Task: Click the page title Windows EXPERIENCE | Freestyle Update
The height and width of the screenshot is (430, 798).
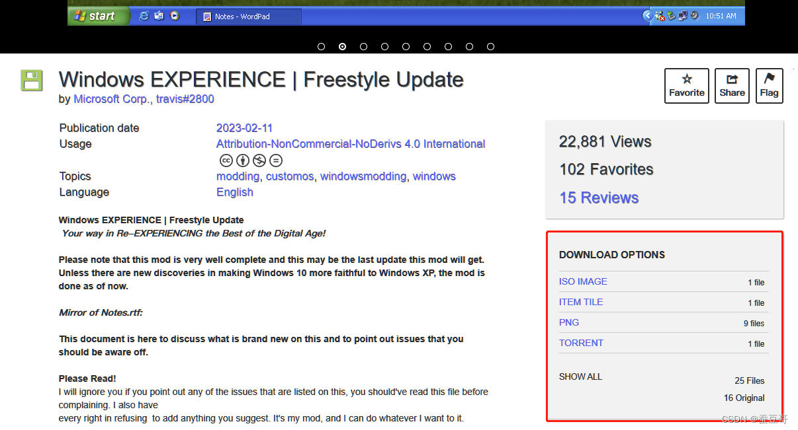Action: coord(261,79)
